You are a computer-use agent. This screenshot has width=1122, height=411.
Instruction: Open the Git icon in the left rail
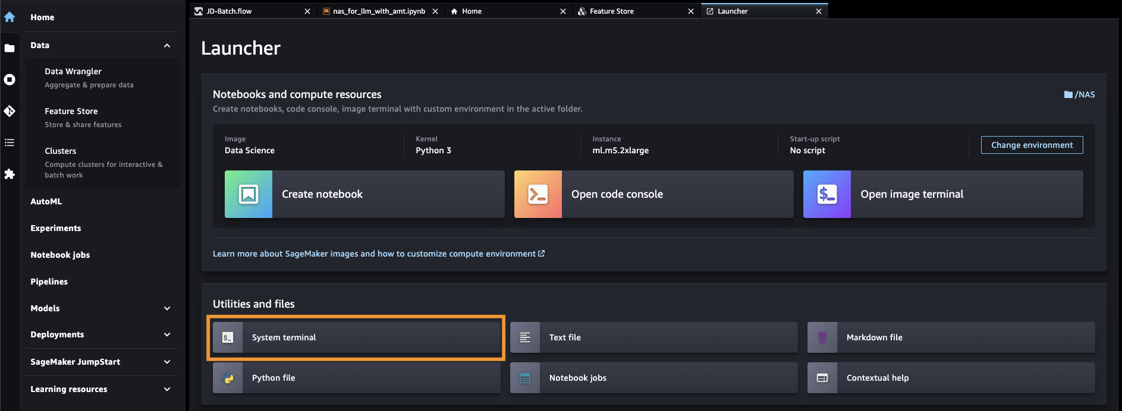[10, 111]
